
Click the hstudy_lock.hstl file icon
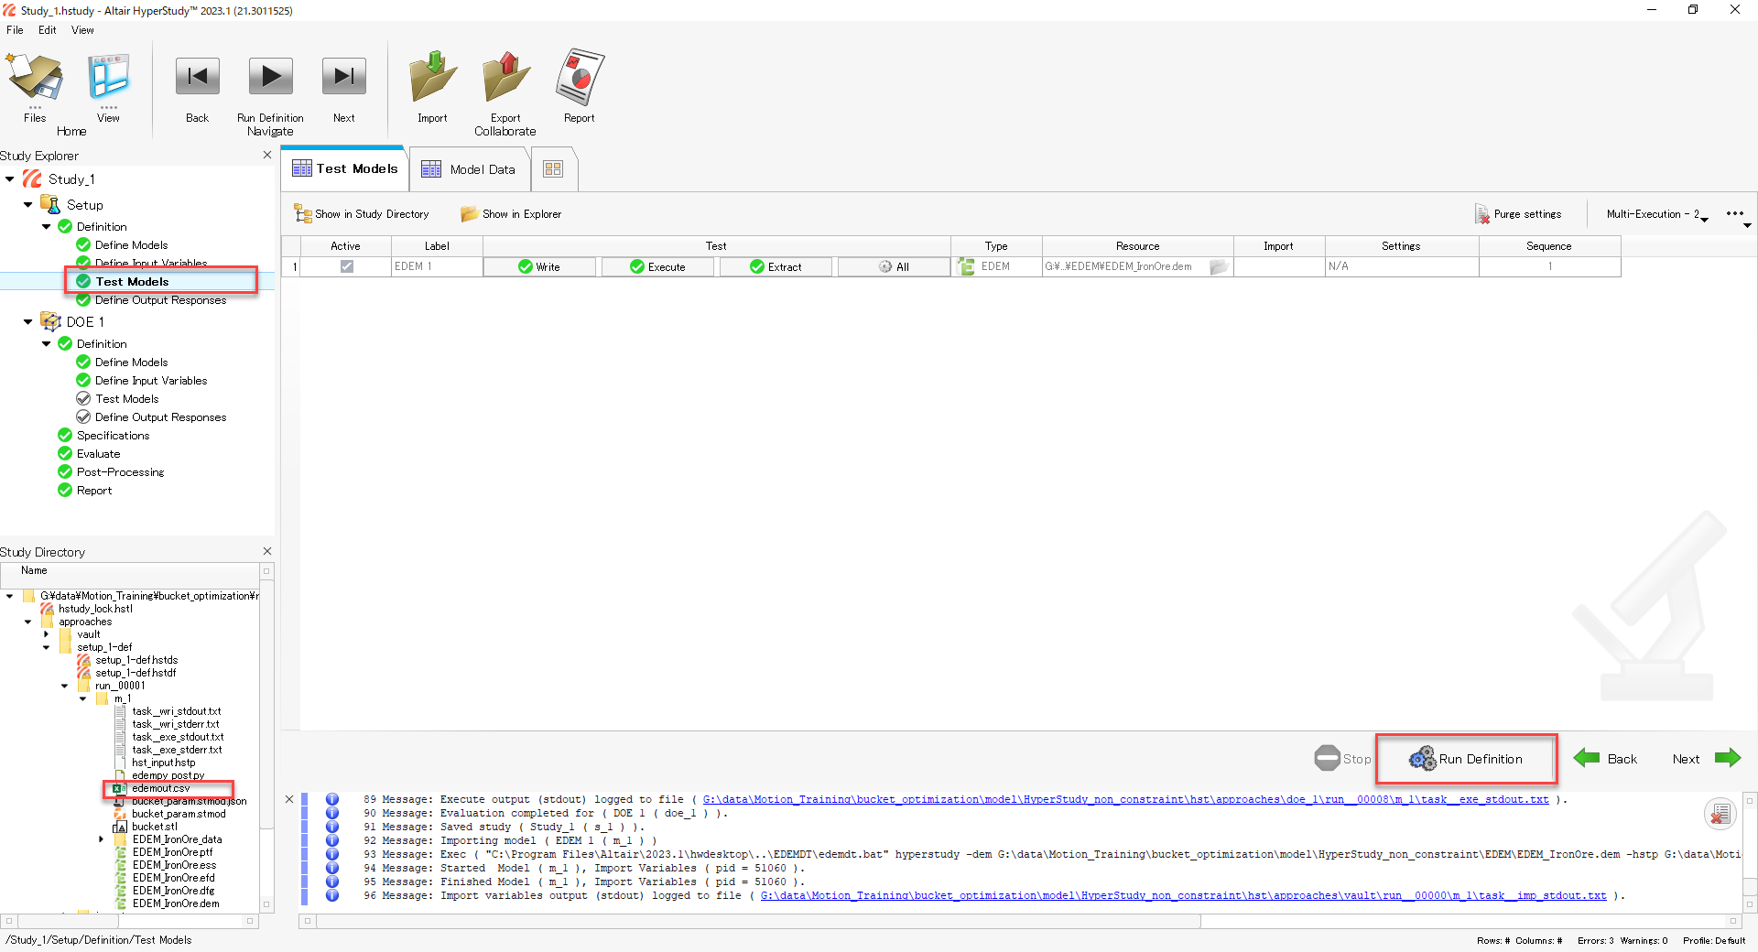tap(47, 609)
